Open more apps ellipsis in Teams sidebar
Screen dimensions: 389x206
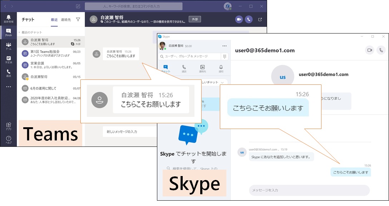9,87
